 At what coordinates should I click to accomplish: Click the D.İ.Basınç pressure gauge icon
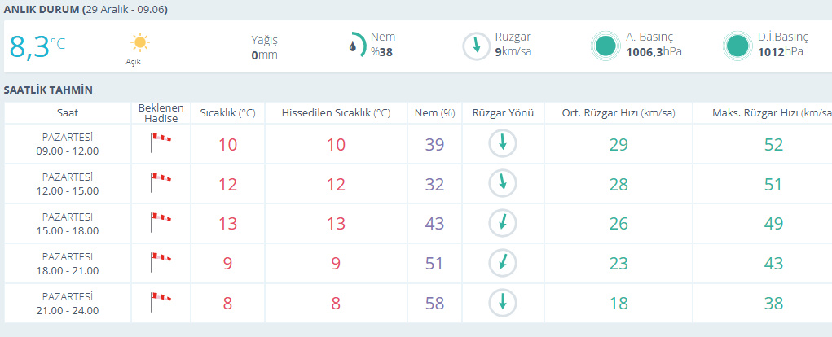coord(737,45)
